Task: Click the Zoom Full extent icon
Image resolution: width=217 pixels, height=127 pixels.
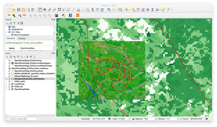Action: 59,10
